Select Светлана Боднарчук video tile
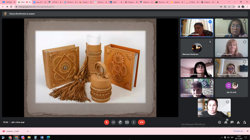The width and height of the screenshot is (250, 140). coord(197,88)
